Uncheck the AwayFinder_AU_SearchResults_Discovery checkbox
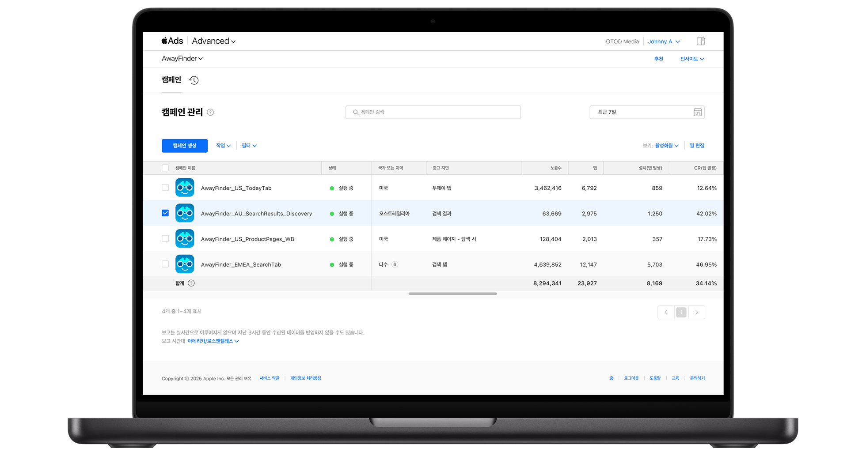The width and height of the screenshot is (866, 452). 165,213
